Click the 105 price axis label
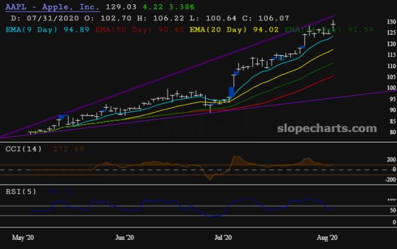 tap(391, 77)
